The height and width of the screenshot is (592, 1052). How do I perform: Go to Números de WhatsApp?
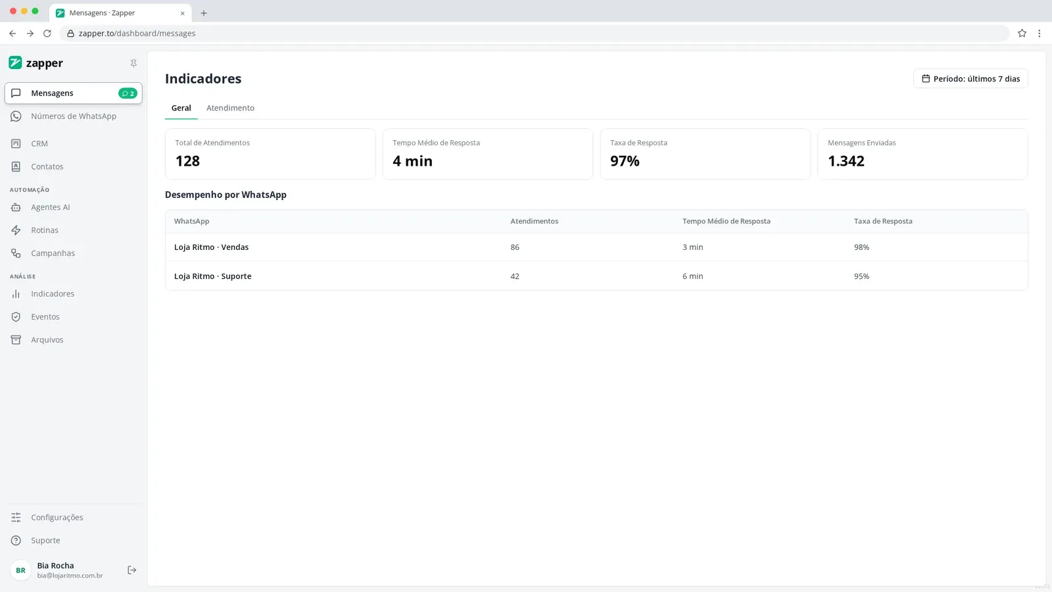click(x=74, y=116)
